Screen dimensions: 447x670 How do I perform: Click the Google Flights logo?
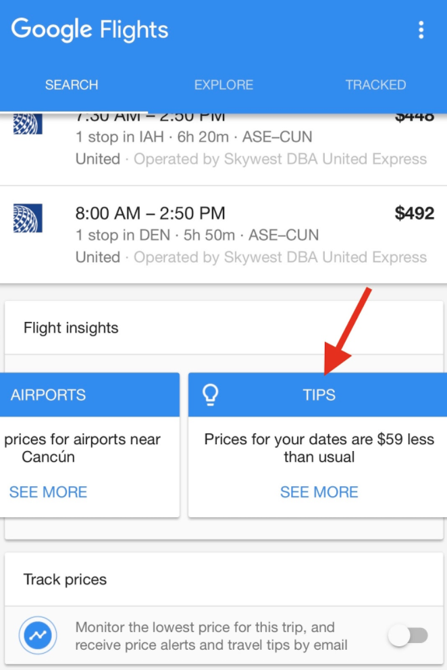[x=90, y=30]
